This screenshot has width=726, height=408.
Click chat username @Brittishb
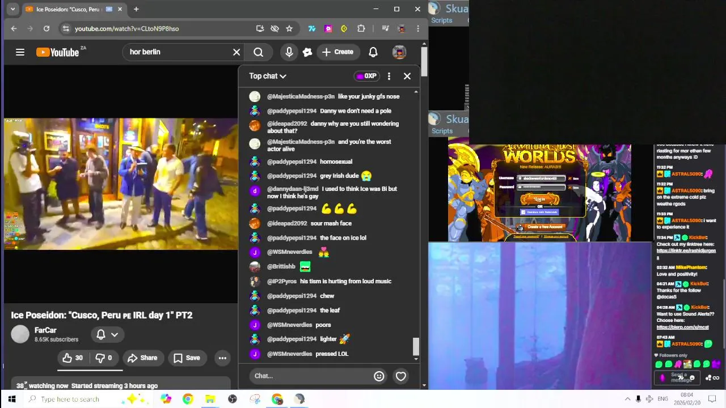pyautogui.click(x=281, y=266)
